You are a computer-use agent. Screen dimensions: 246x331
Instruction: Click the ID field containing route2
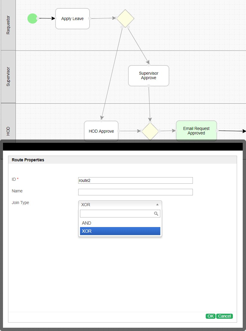pyautogui.click(x=135, y=180)
